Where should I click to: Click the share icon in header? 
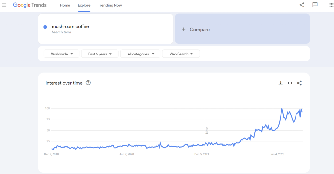(x=302, y=5)
